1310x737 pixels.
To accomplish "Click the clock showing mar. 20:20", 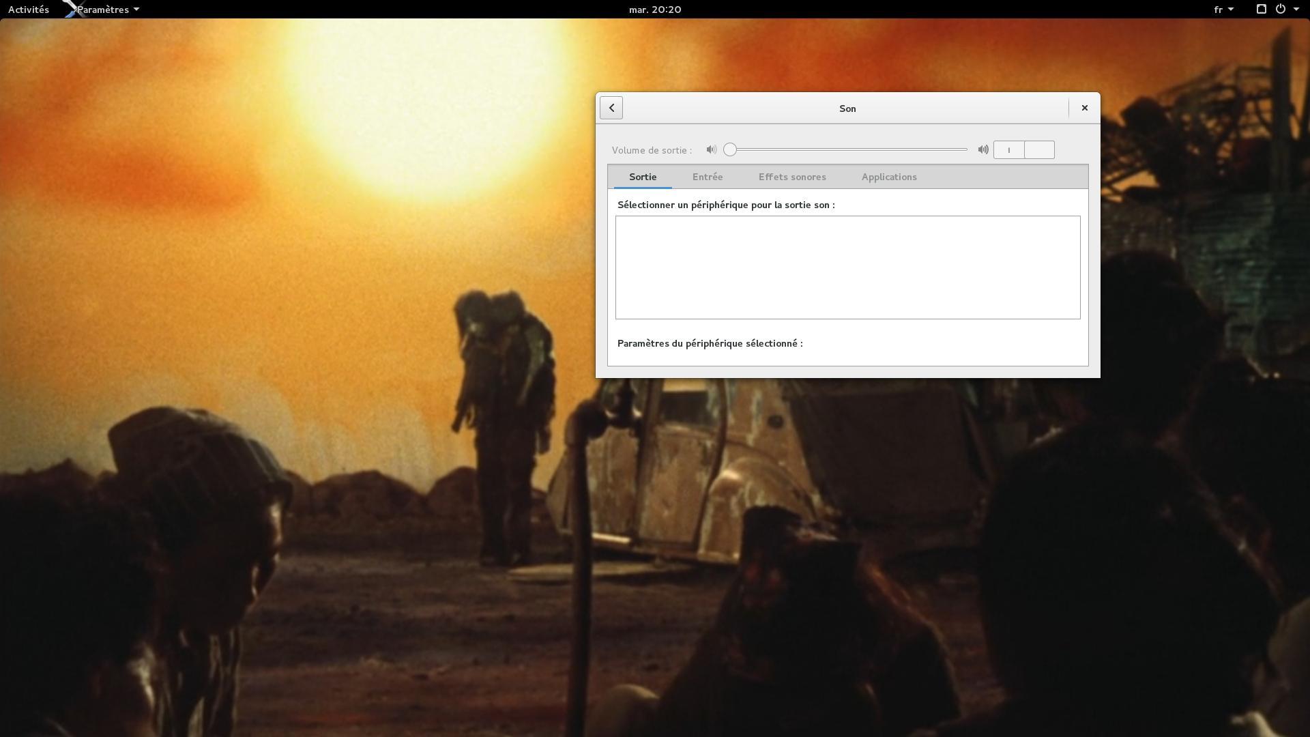I will (654, 10).
